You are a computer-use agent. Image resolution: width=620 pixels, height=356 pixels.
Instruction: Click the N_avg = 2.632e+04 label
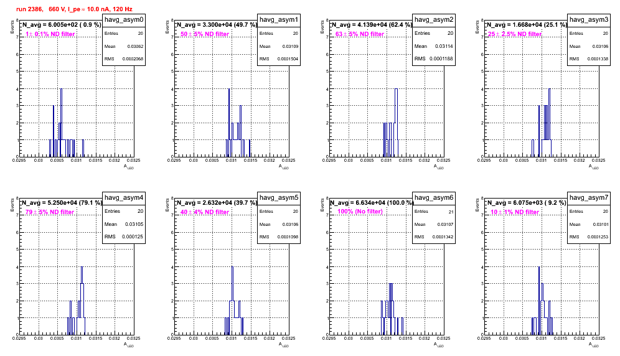click(x=217, y=202)
